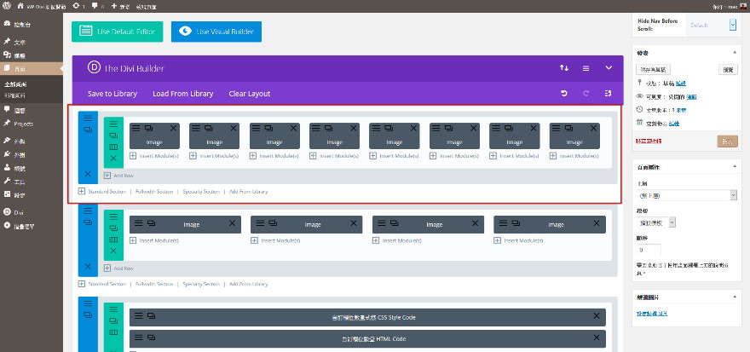Click the red Move to Trash link

pyautogui.click(x=649, y=141)
